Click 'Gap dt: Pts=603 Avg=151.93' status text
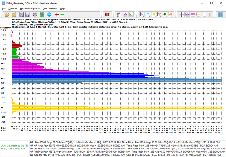This screenshot has width=226, height=157. coord(174,155)
